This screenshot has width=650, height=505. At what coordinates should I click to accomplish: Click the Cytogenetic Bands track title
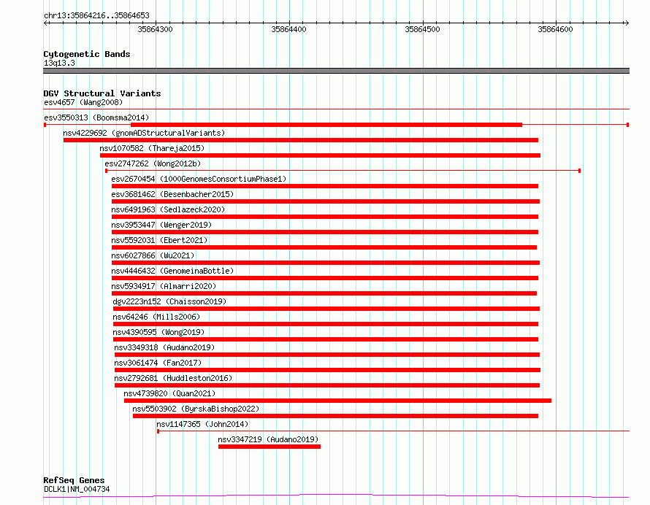(x=87, y=54)
